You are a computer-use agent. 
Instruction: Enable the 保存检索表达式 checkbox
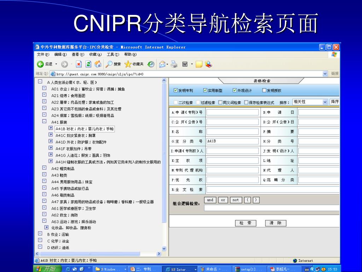tap(246, 102)
